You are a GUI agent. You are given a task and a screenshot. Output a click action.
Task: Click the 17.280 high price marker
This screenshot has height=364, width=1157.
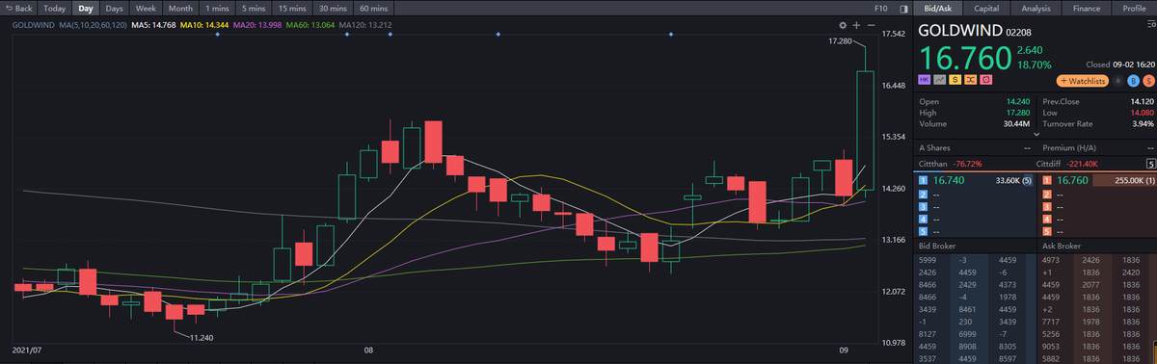coord(840,41)
